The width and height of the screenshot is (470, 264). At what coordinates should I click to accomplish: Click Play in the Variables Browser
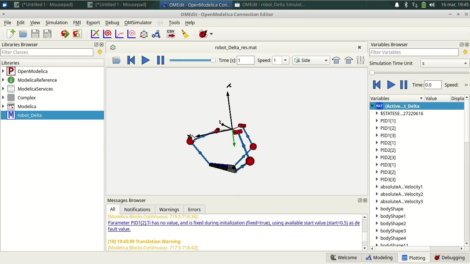click(x=391, y=85)
